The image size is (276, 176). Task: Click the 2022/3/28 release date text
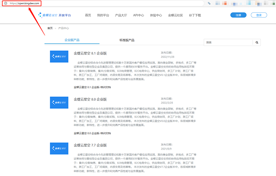point(167,103)
